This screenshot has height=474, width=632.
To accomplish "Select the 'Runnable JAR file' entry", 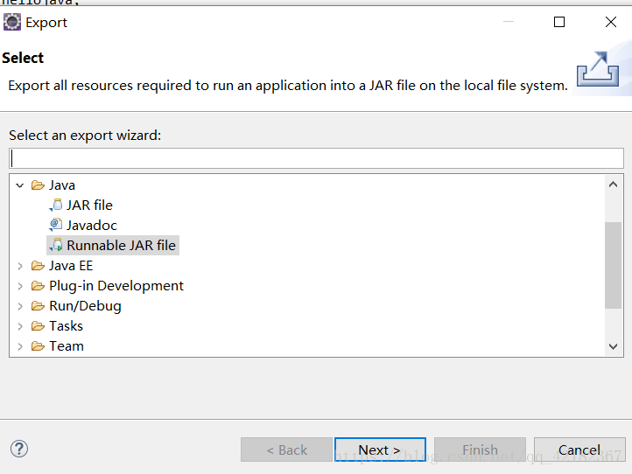I will (x=122, y=245).
